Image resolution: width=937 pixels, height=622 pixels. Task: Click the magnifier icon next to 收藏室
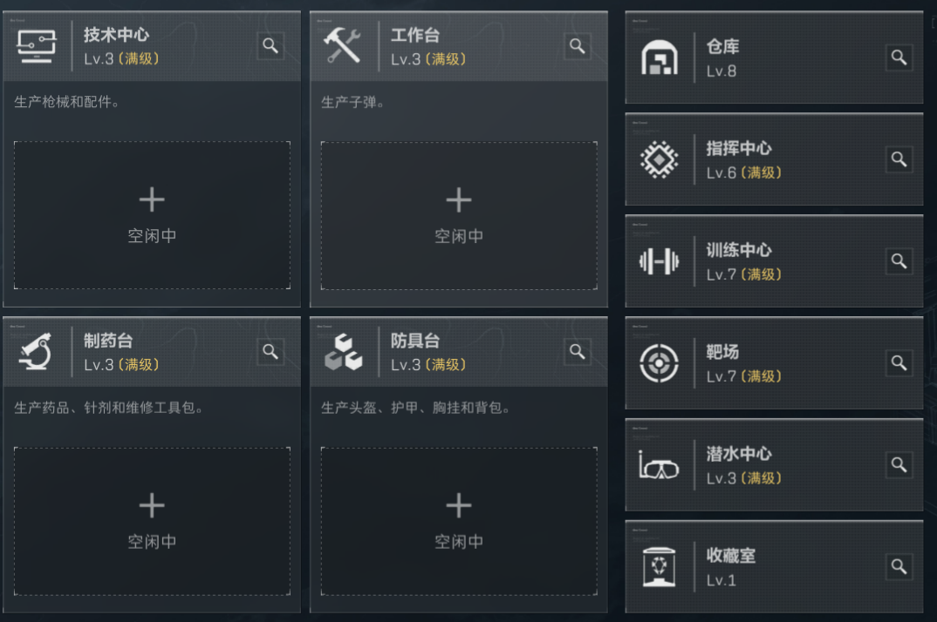click(899, 566)
